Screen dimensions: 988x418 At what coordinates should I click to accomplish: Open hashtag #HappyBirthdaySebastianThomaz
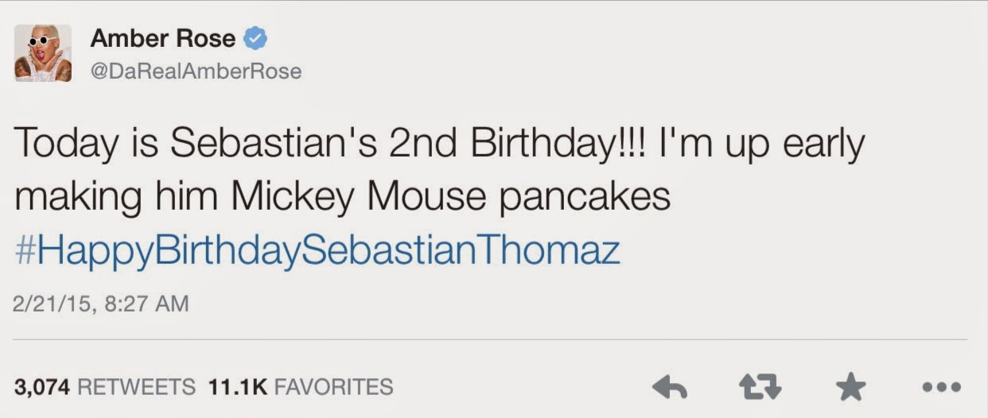point(317,252)
